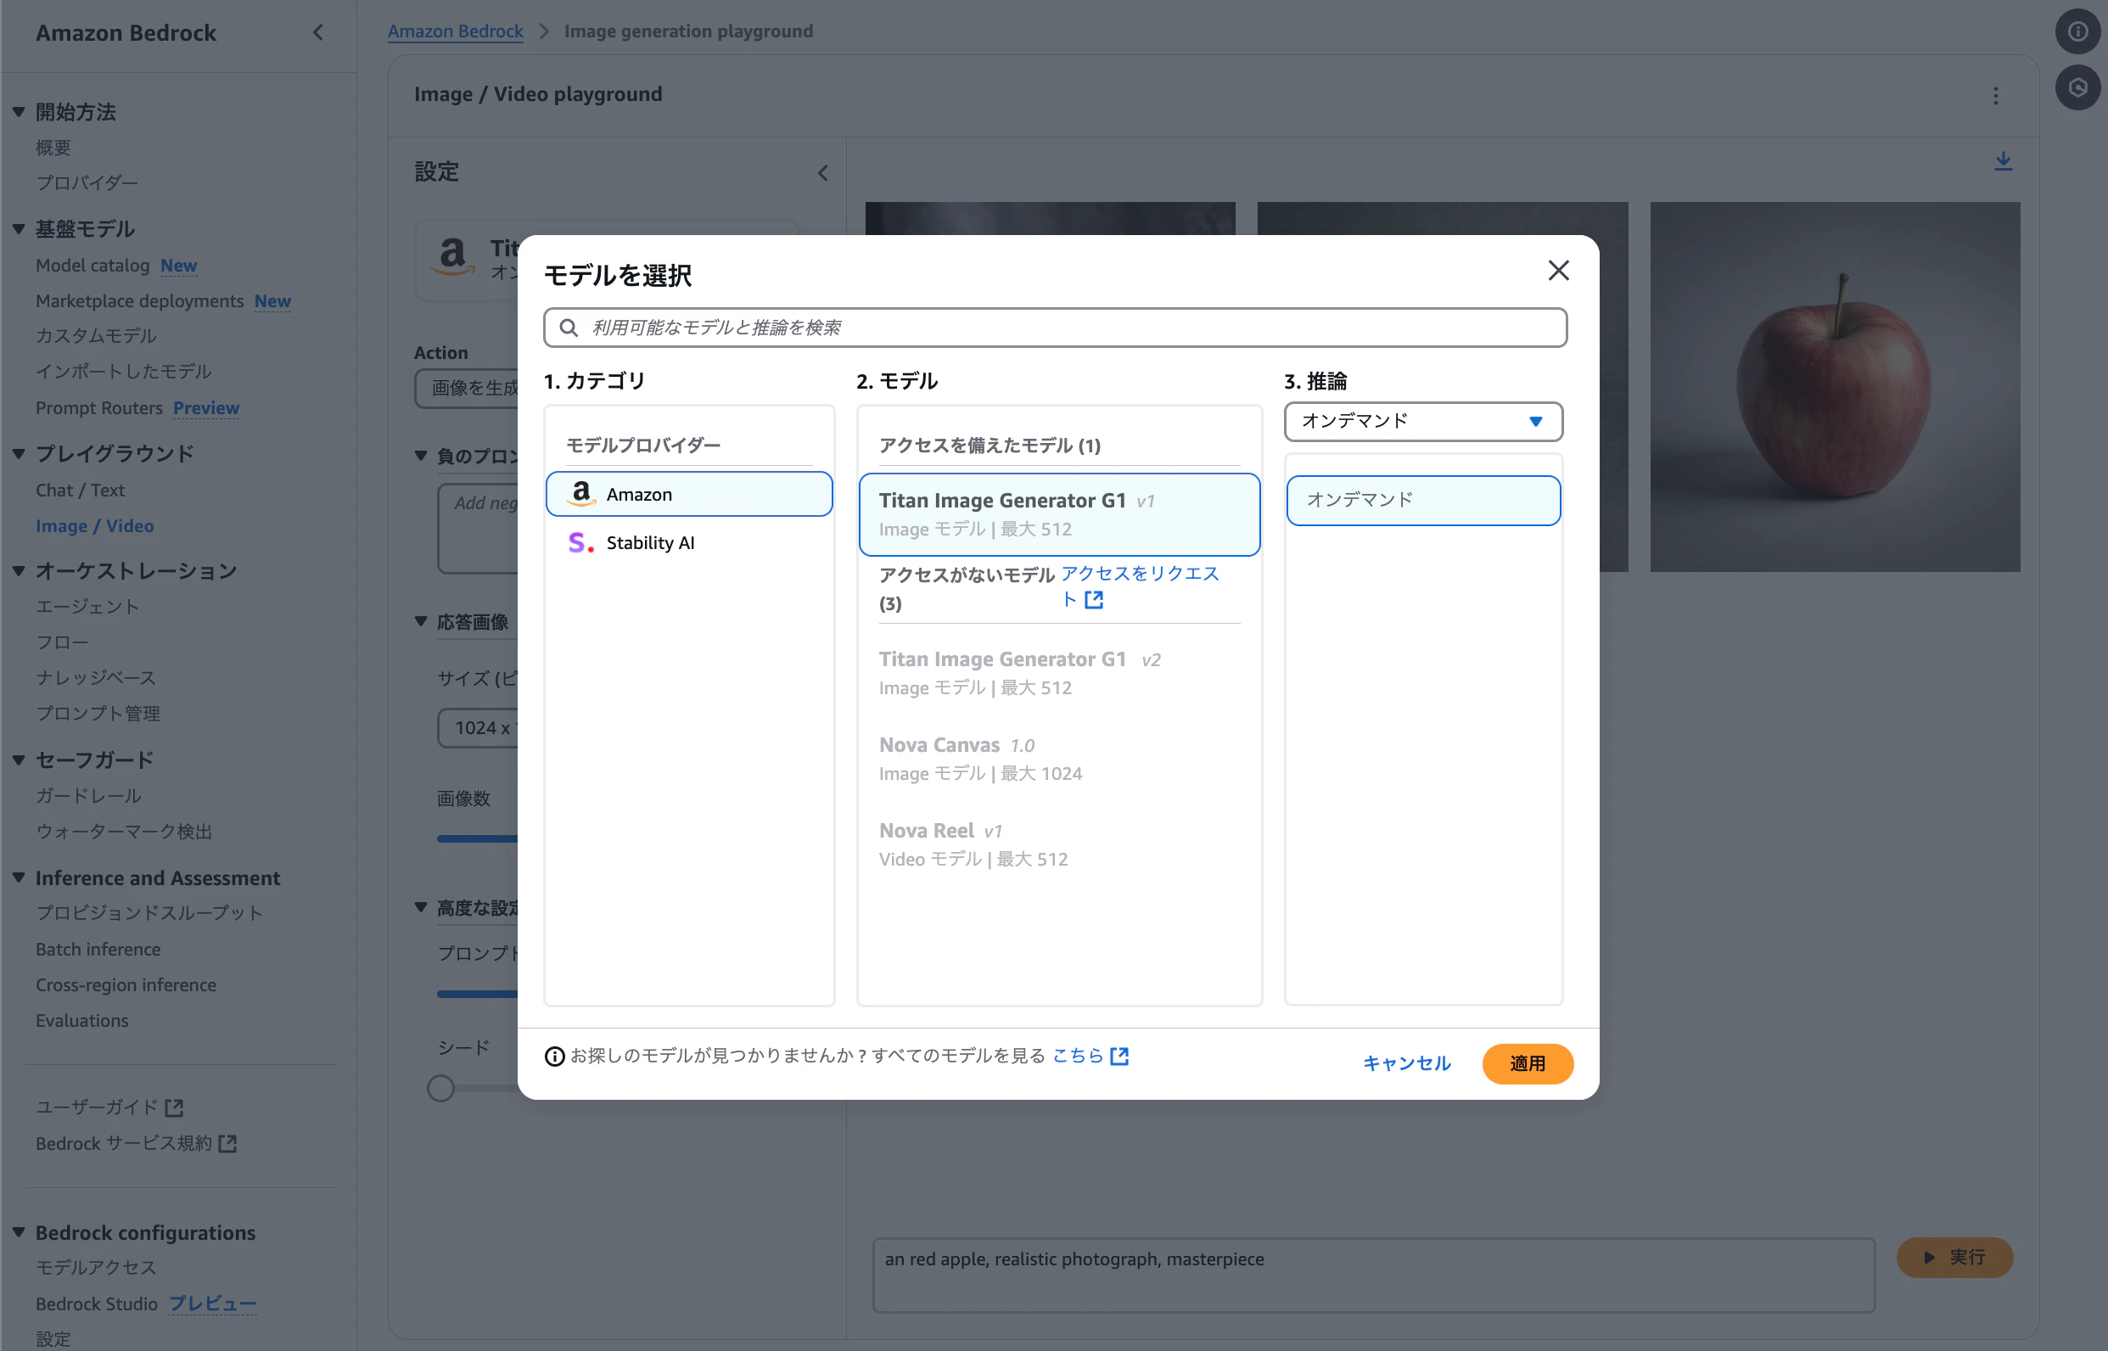
Task: Collapse Bedrock configurations section
Action: (x=19, y=1232)
